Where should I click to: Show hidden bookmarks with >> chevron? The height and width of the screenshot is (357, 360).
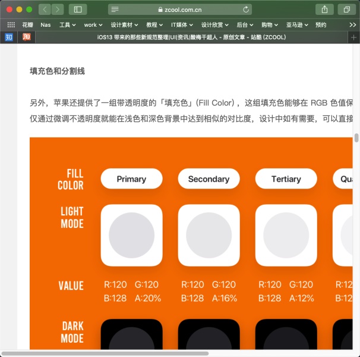click(352, 25)
